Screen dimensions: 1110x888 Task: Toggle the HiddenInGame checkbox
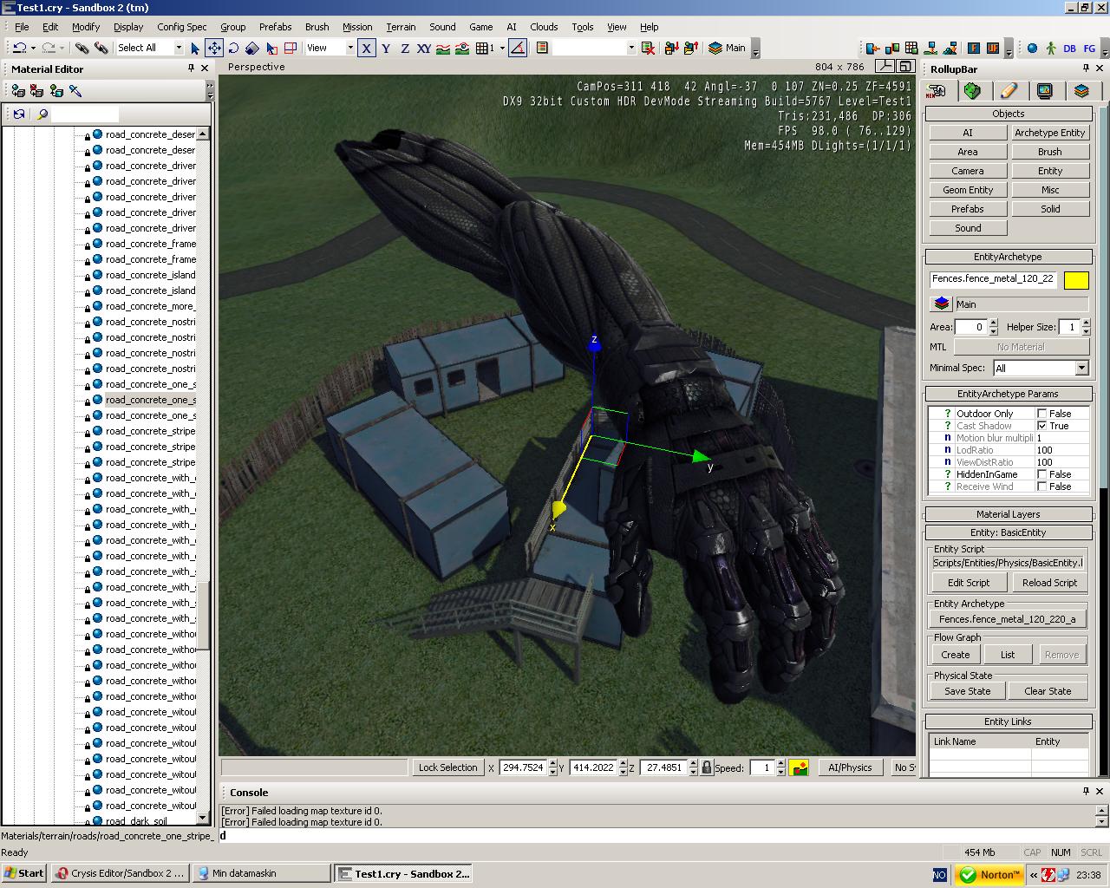pyautogui.click(x=1041, y=474)
